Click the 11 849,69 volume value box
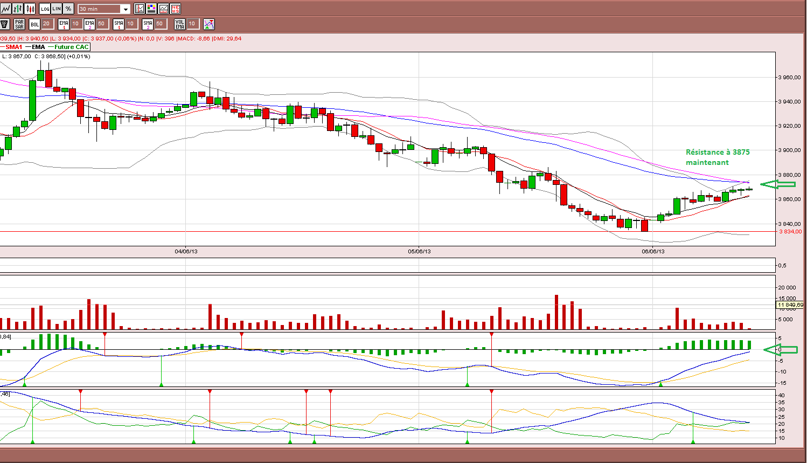The height and width of the screenshot is (463, 807). (x=790, y=305)
